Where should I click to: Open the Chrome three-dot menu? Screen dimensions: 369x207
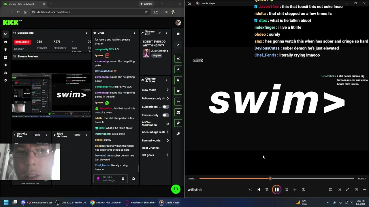pos(180,12)
